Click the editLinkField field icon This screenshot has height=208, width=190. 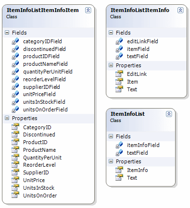pos(119,41)
